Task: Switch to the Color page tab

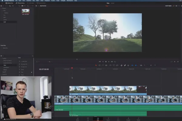Action: (x=118, y=119)
